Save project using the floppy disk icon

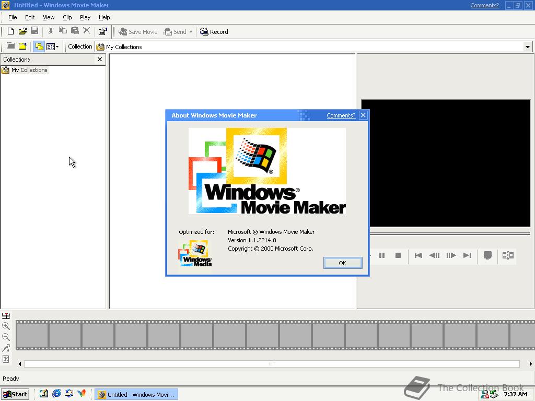(34, 31)
